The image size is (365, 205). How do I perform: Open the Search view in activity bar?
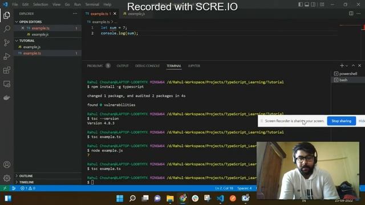pos(7,29)
